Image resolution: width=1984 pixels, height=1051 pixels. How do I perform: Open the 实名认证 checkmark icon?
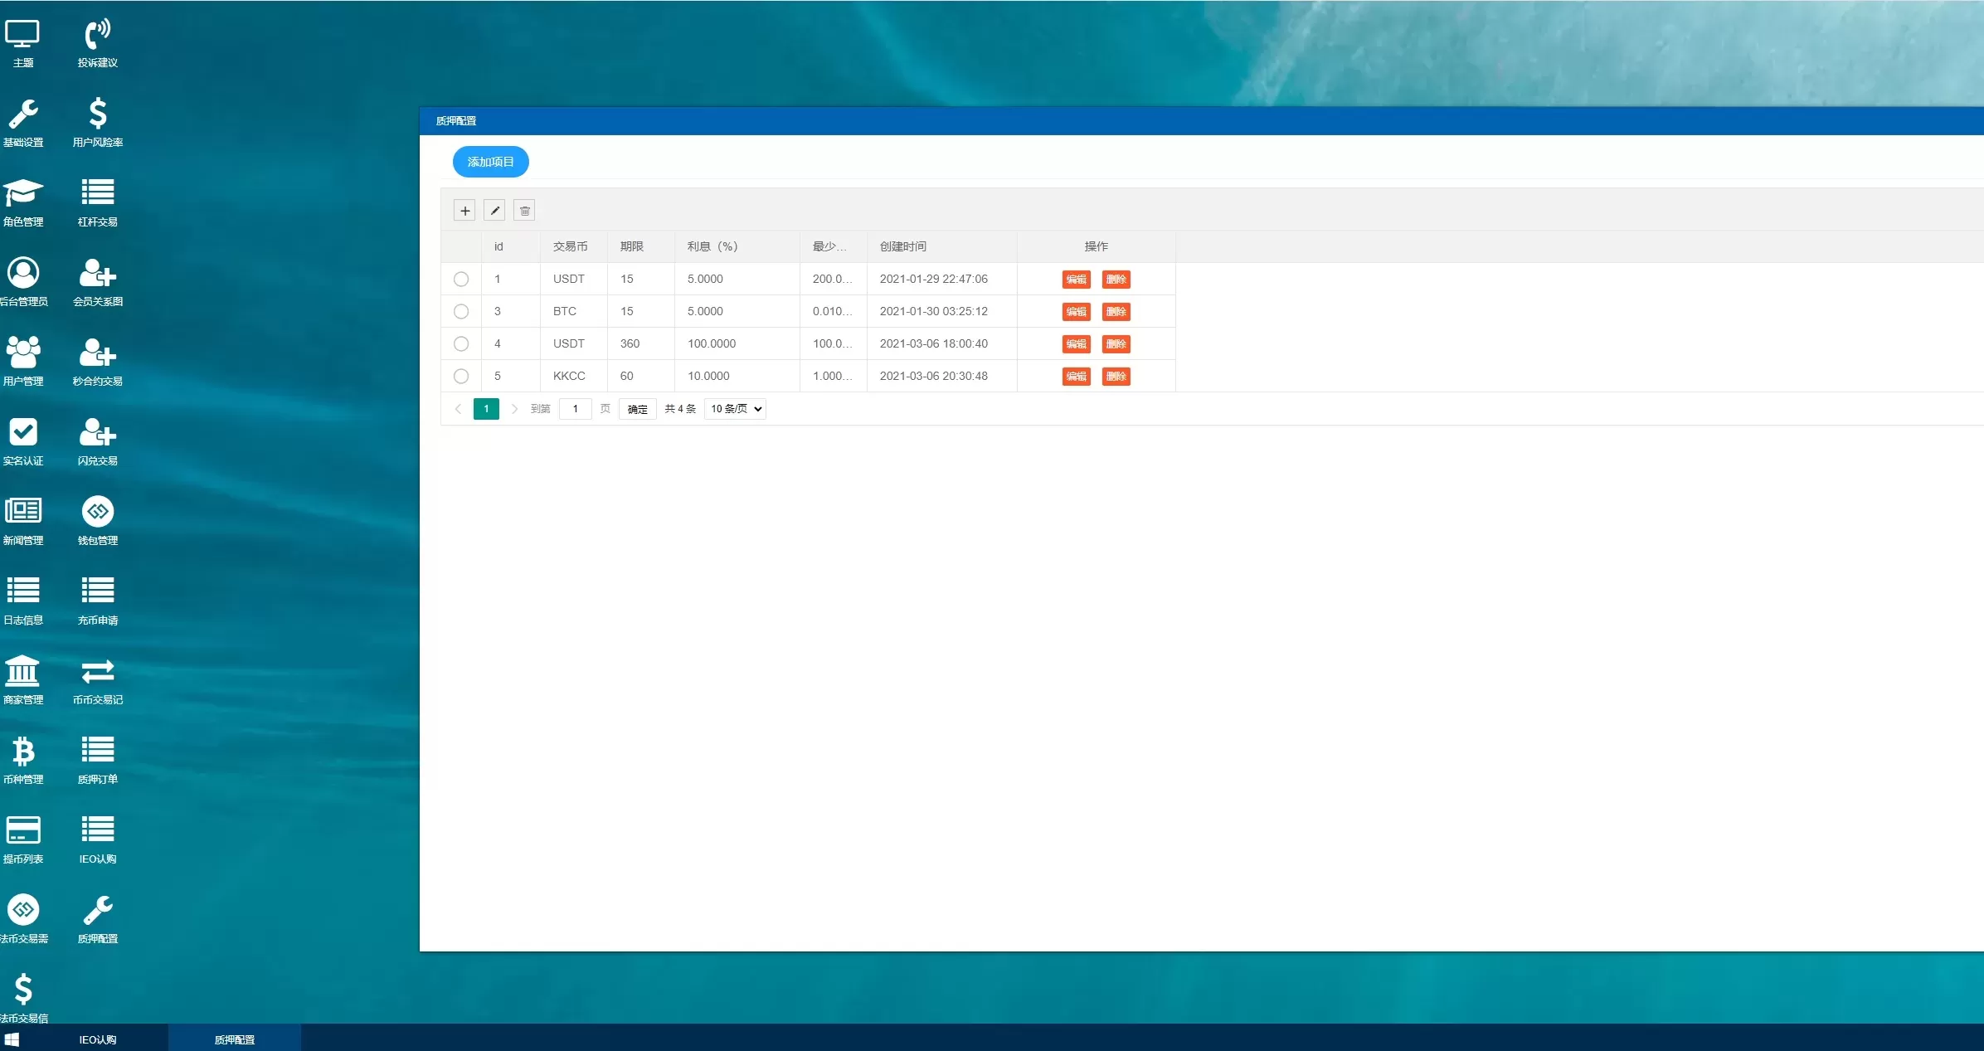(x=23, y=433)
